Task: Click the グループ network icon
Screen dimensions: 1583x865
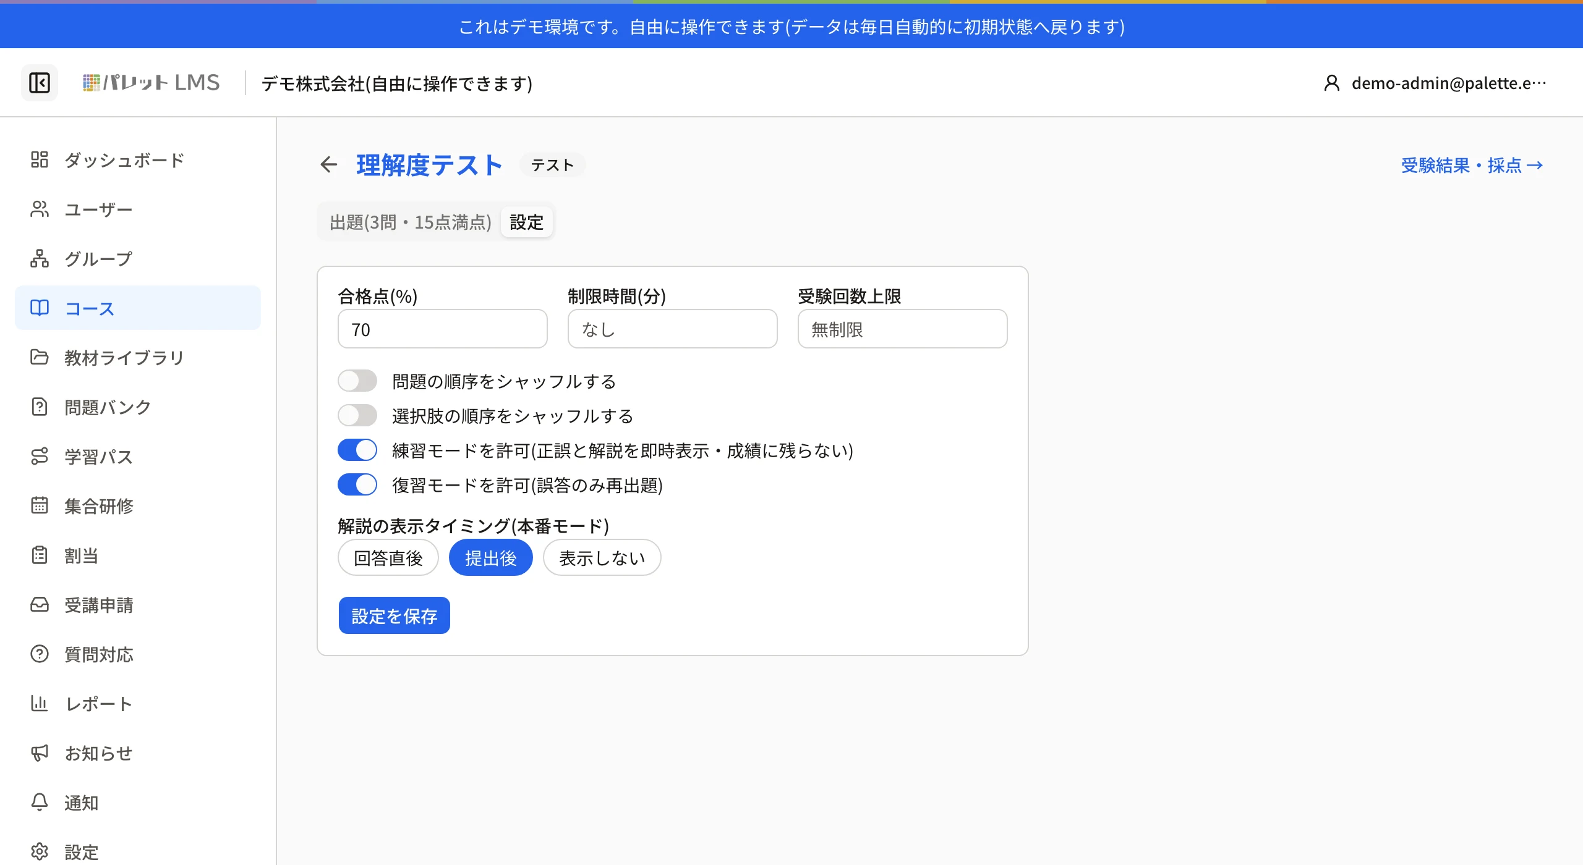Action: tap(40, 258)
